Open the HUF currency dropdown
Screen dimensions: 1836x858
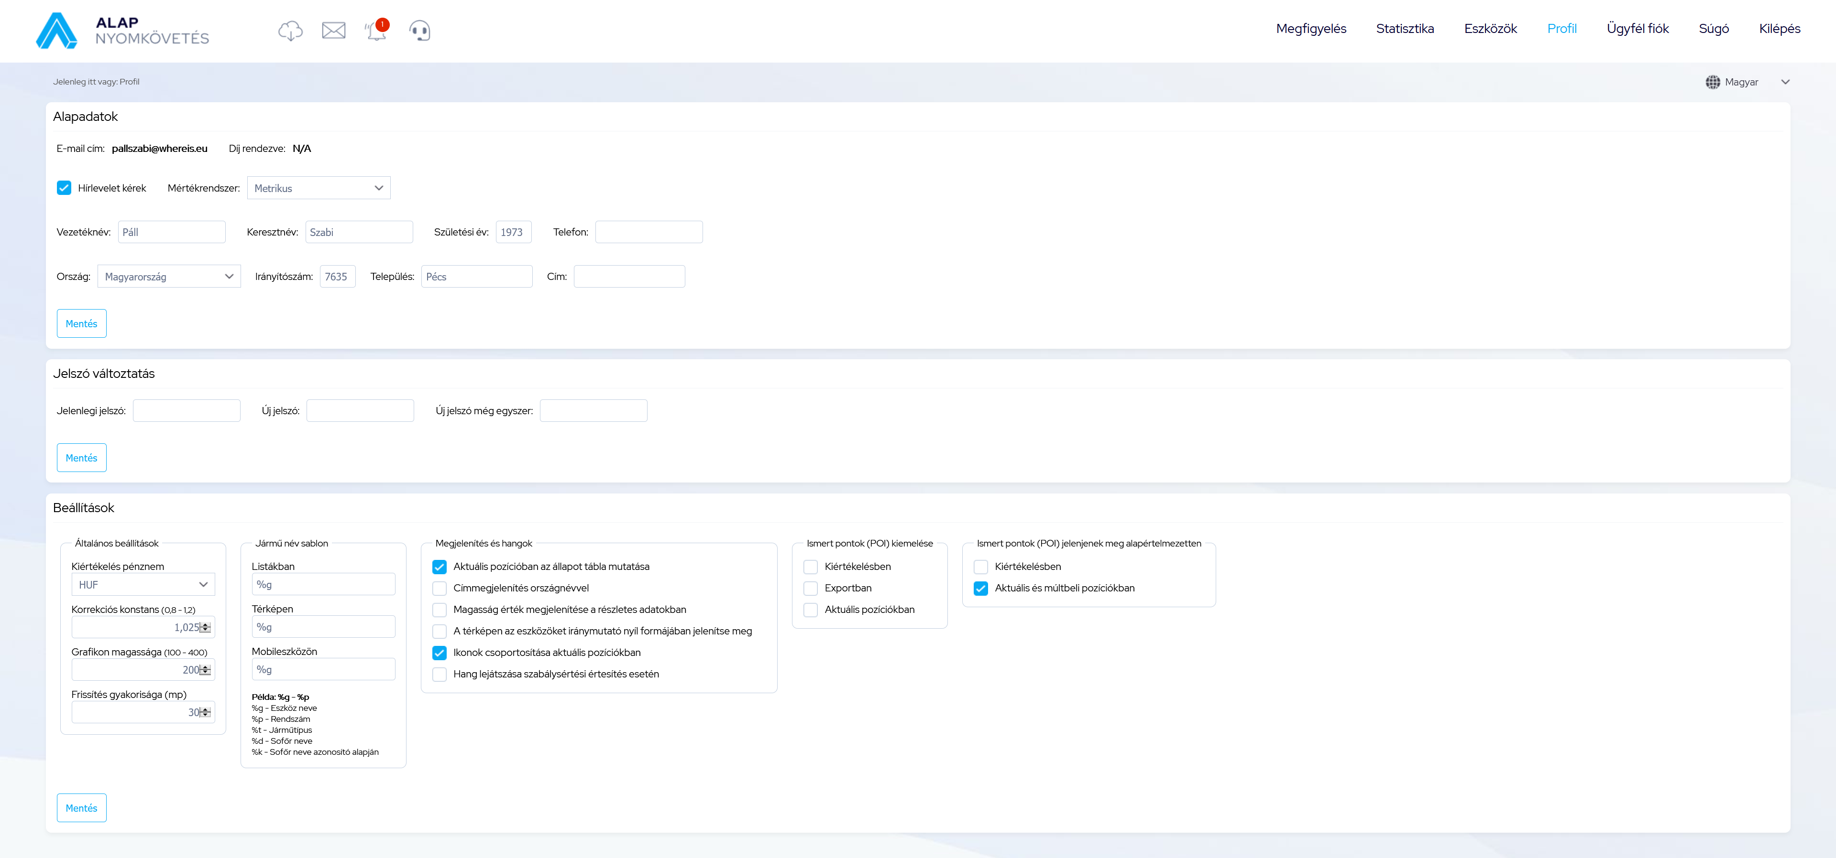143,585
